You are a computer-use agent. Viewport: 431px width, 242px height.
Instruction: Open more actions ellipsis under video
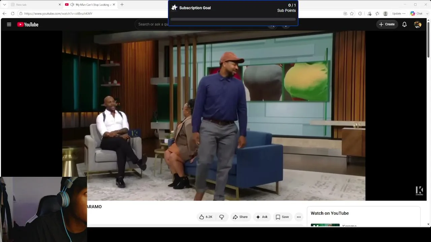point(299,217)
